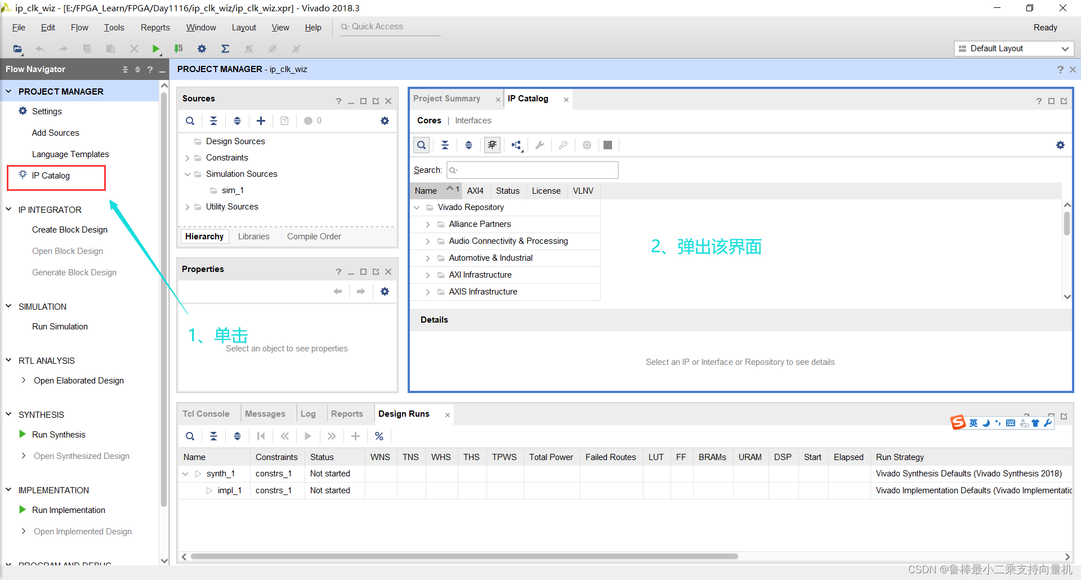Open the Compile Order tab
Image resolution: width=1081 pixels, height=580 pixels.
pos(314,237)
